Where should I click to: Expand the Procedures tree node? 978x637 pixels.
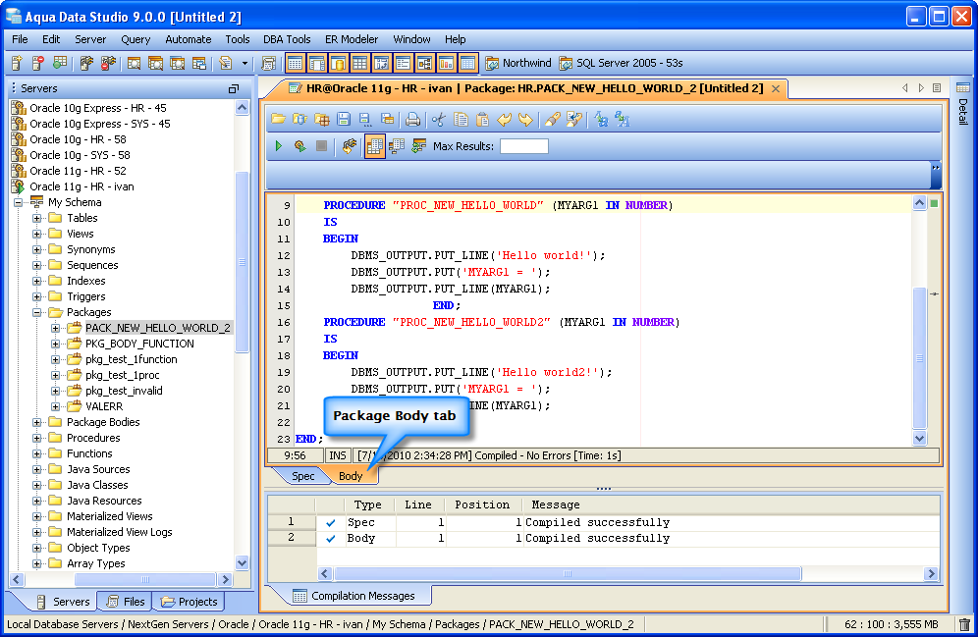(37, 438)
